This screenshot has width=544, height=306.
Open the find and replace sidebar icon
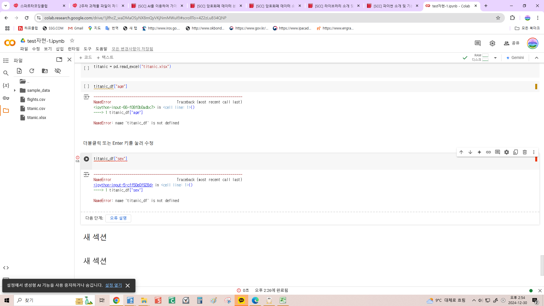pos(6,73)
